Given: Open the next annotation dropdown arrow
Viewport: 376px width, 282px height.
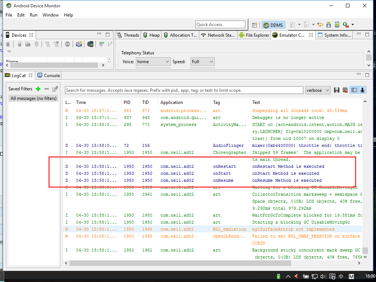Looking at the screenshot, I should (299, 25).
